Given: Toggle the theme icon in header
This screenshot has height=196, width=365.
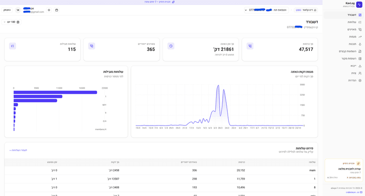Looking at the screenshot, I should 49,10.
